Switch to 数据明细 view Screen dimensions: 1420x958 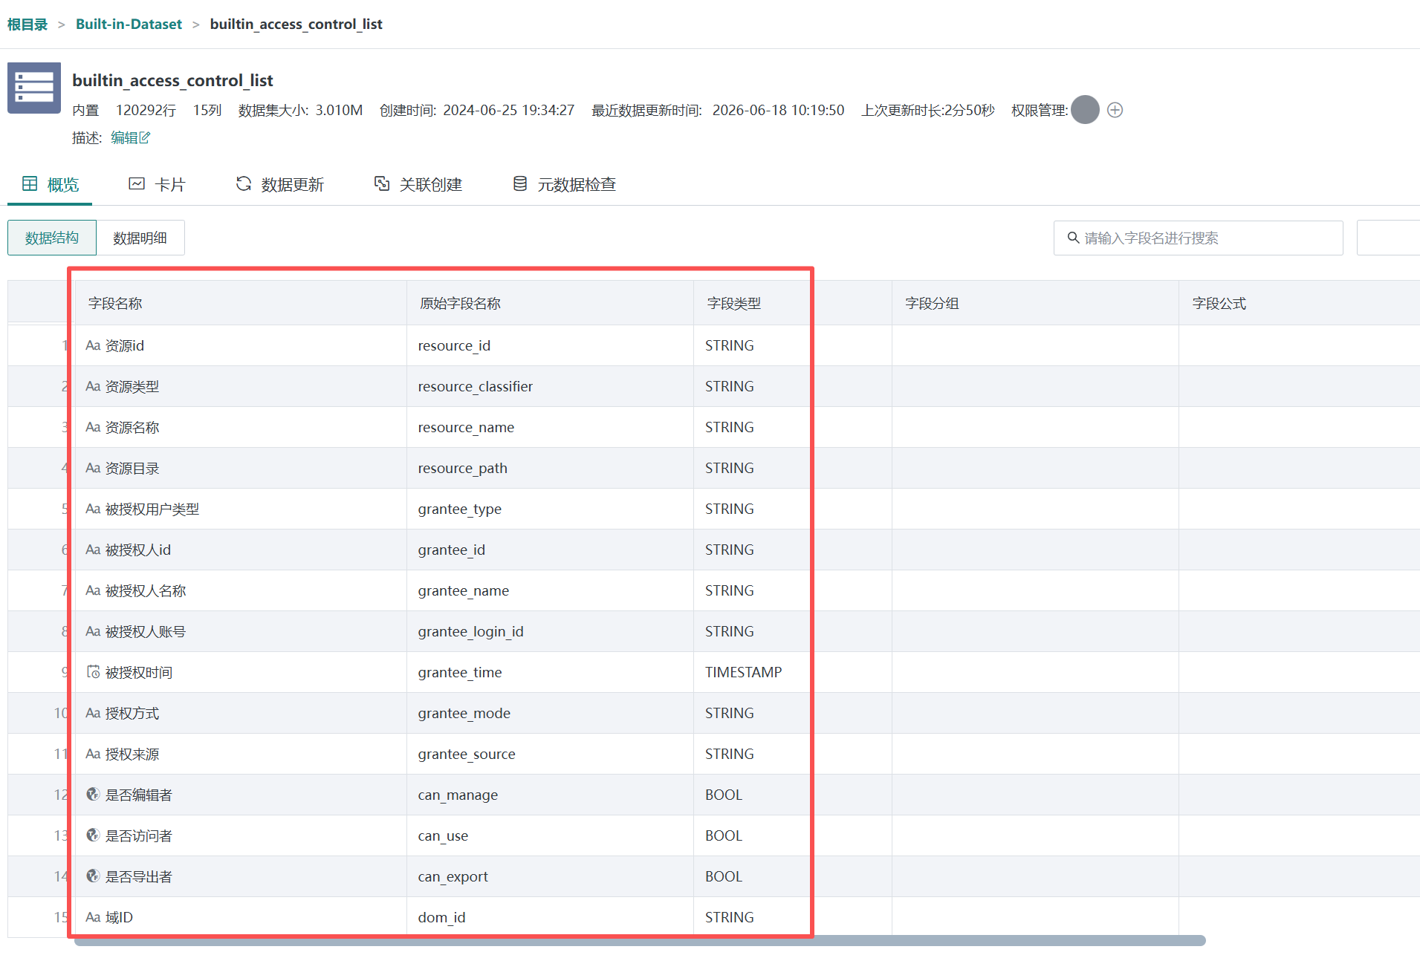[140, 238]
